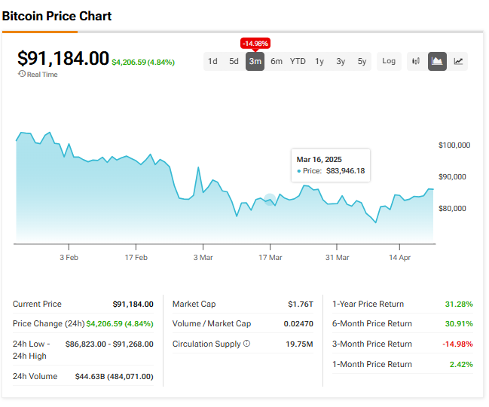Viewport: 489px width, 407px height.
Task: Click Current Price value $91,184.00 in table
Action: click(133, 304)
